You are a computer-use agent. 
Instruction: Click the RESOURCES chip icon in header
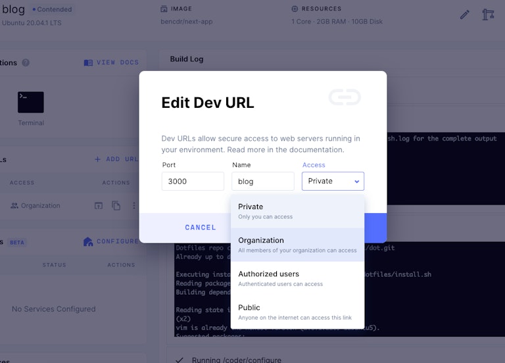click(295, 9)
